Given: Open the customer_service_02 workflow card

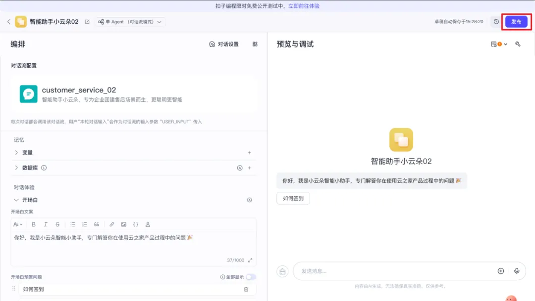Looking at the screenshot, I should (x=133, y=94).
